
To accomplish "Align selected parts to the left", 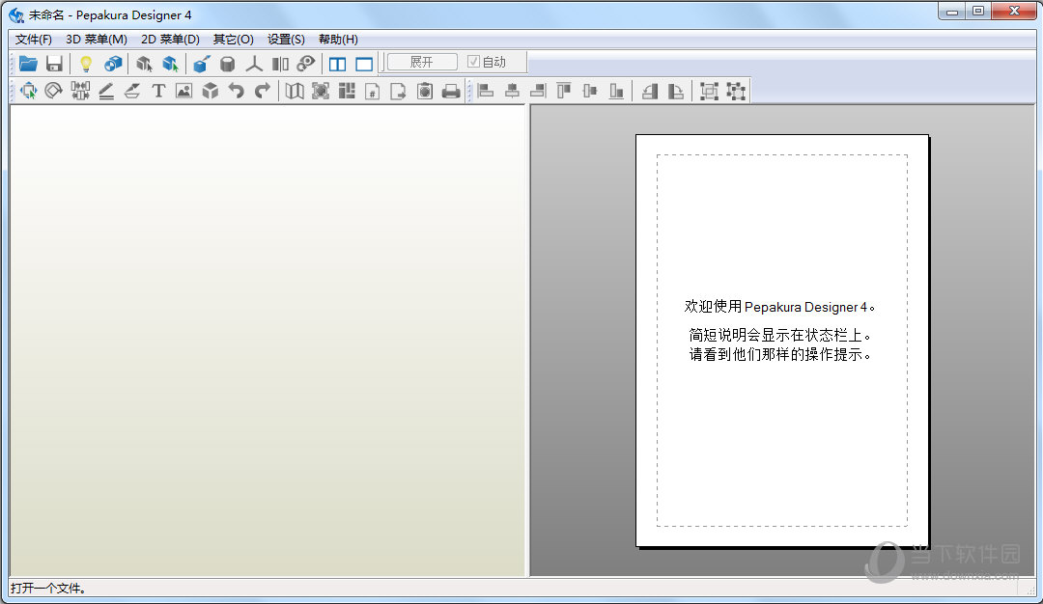I will click(x=486, y=91).
